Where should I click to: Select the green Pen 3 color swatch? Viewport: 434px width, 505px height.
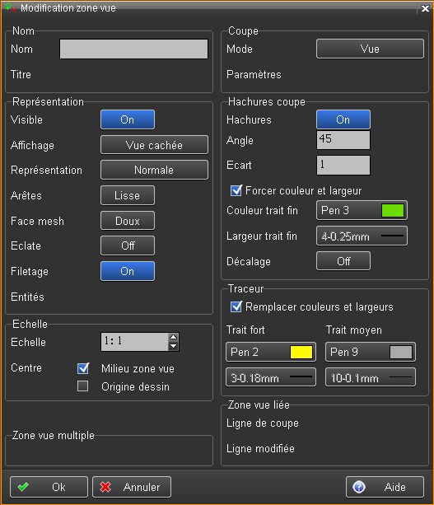tap(393, 210)
